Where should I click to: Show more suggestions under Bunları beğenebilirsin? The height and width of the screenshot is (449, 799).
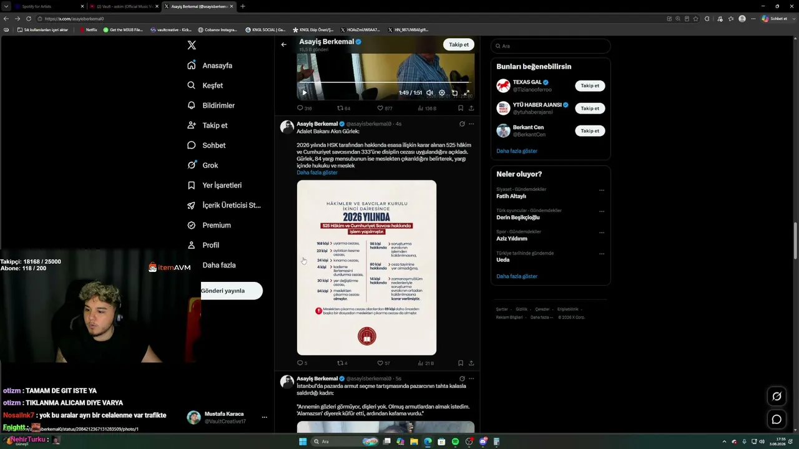(x=517, y=151)
